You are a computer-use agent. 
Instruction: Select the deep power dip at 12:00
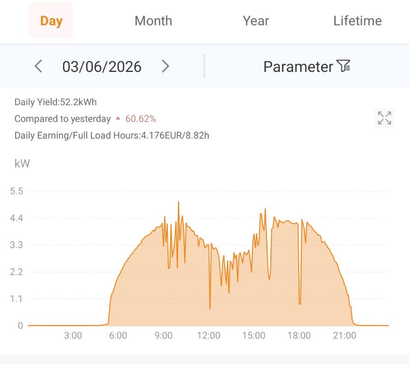(x=210, y=308)
